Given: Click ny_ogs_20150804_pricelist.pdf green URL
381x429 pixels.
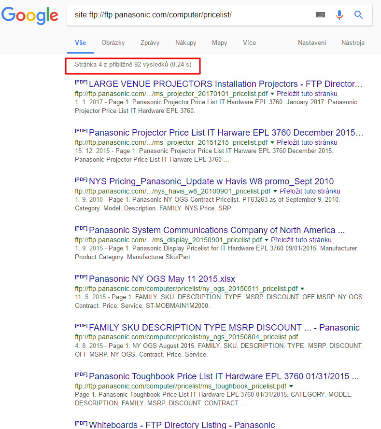Looking at the screenshot, I should point(186,337).
